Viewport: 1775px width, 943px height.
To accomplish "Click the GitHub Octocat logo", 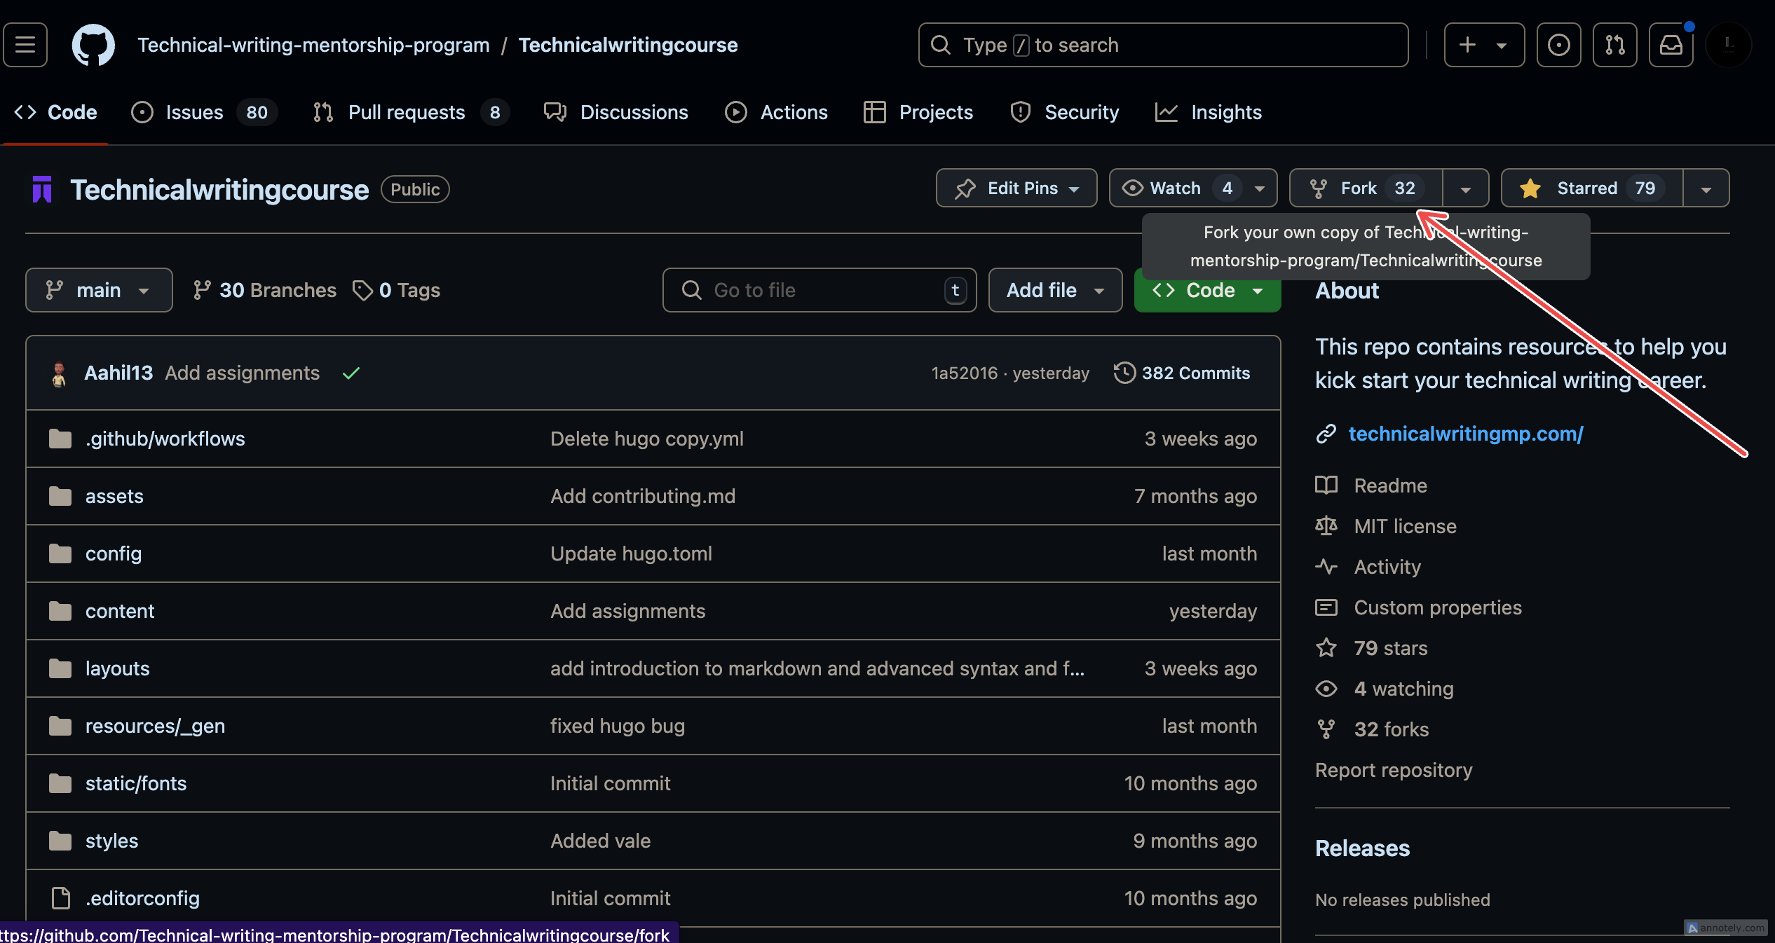I will point(93,45).
